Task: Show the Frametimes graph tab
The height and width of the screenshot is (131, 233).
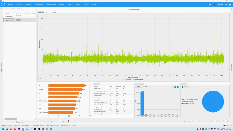Action: click(x=41, y=12)
